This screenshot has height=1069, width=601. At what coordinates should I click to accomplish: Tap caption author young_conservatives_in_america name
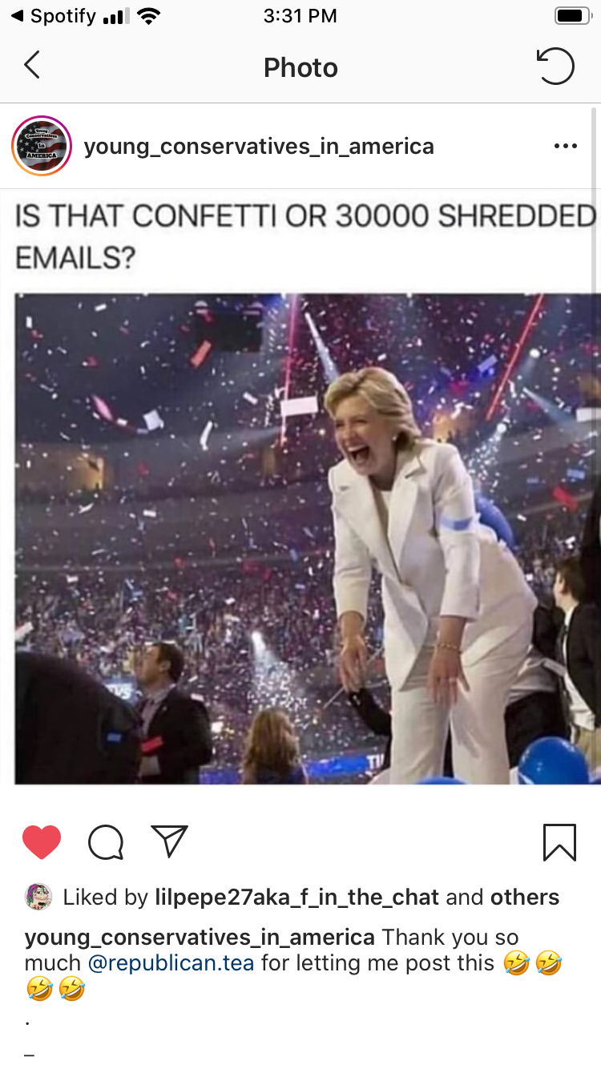click(200, 937)
